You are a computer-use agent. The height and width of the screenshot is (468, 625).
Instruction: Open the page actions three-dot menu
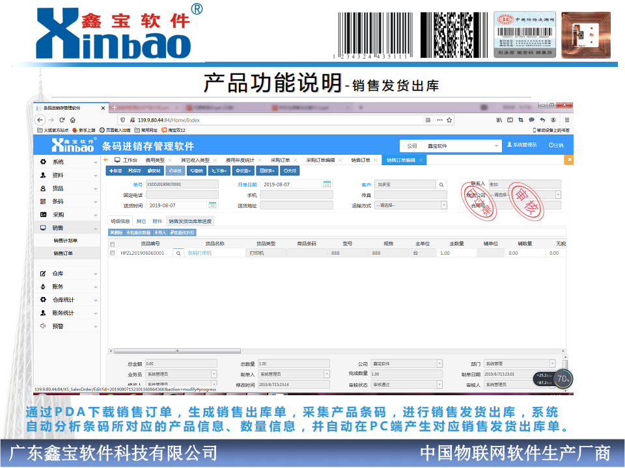tap(439, 120)
